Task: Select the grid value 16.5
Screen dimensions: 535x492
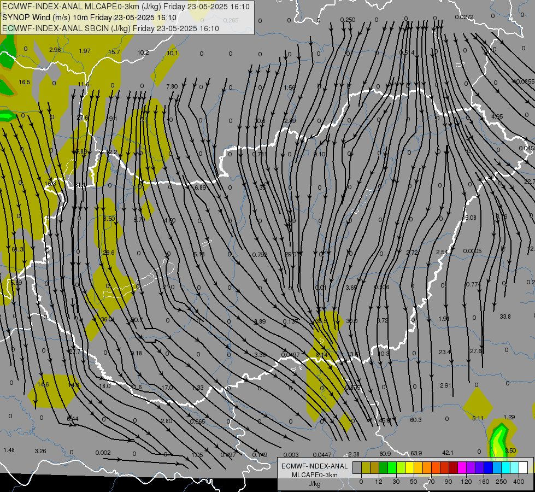Action: coord(25,83)
